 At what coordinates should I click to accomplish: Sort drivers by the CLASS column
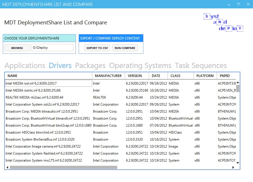point(180,76)
